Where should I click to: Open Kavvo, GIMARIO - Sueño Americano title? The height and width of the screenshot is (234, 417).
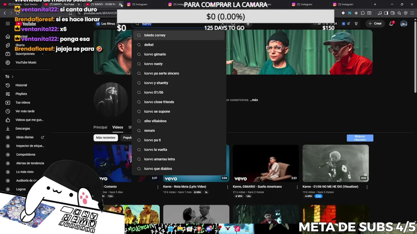257,187
